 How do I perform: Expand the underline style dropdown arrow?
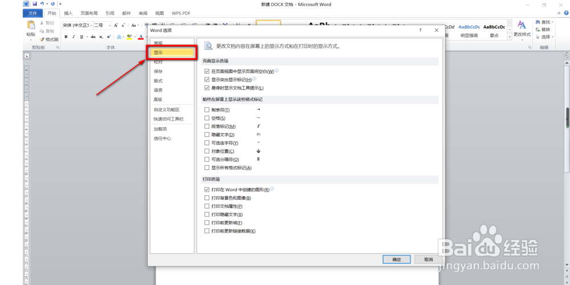[86, 36]
